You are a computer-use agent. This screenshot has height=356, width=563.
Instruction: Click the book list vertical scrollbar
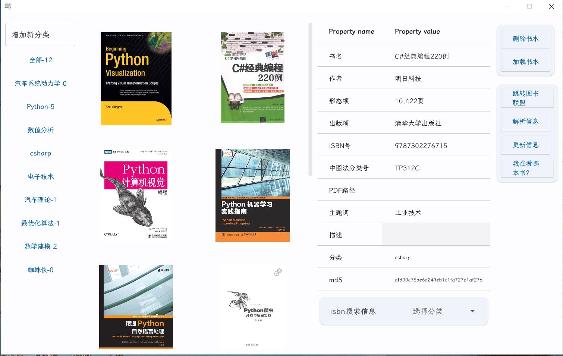310,99
